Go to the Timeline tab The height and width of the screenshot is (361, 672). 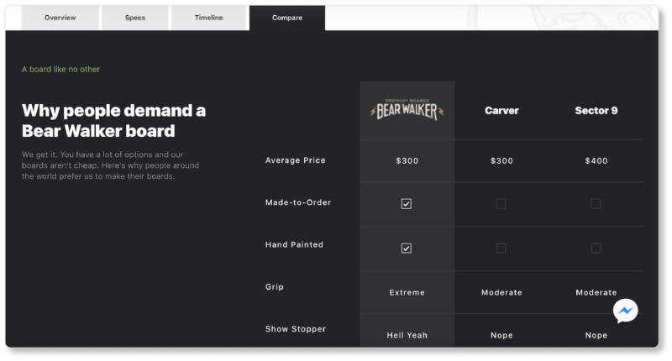pos(208,18)
